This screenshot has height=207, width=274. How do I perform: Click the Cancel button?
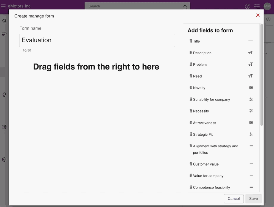(233, 199)
